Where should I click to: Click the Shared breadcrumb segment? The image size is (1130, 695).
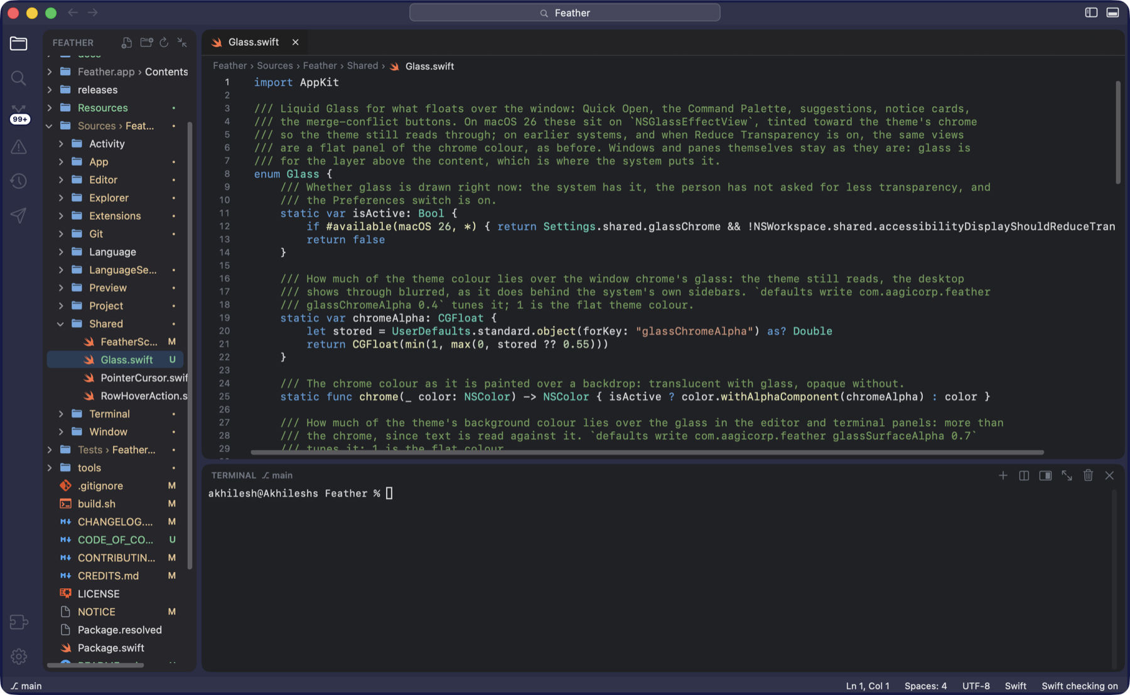point(362,65)
